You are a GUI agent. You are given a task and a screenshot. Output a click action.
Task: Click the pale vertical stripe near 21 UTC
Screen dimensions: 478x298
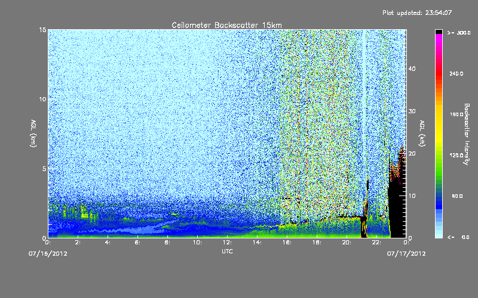[x=364, y=122]
